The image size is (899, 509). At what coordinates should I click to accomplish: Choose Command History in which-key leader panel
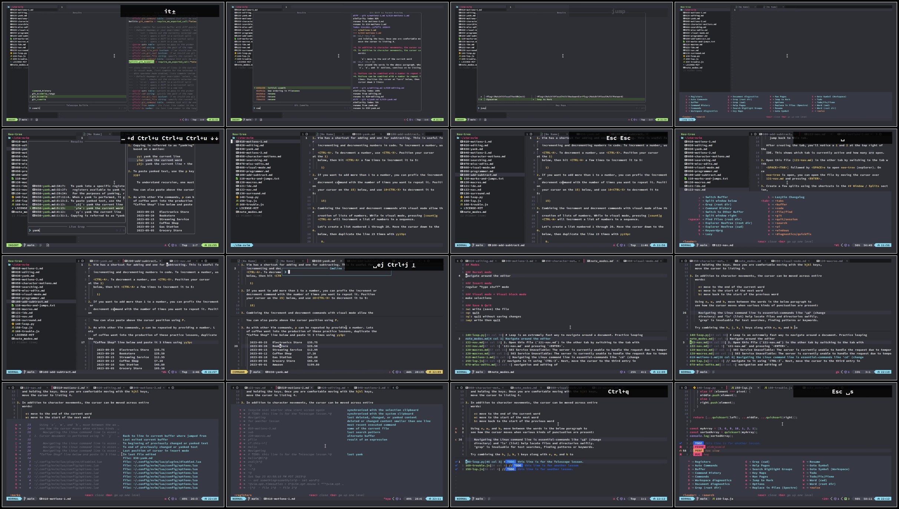click(x=718, y=208)
